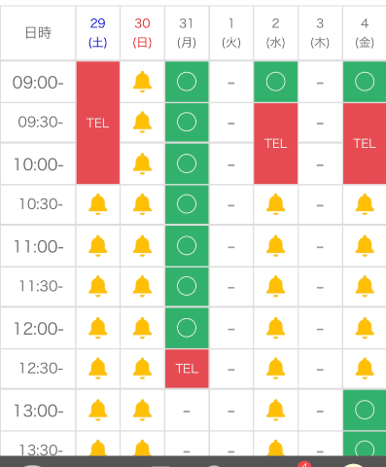Tap the bell icon for Saturday 29 at 12:30
The height and width of the screenshot is (467, 386).
tap(98, 369)
